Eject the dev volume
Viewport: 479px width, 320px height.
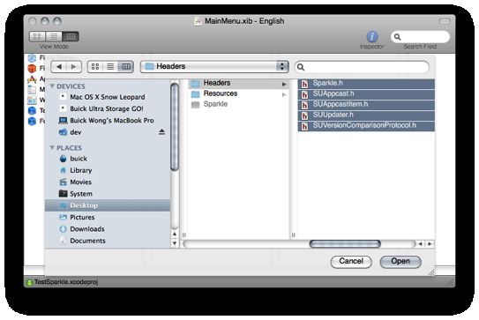pos(161,132)
